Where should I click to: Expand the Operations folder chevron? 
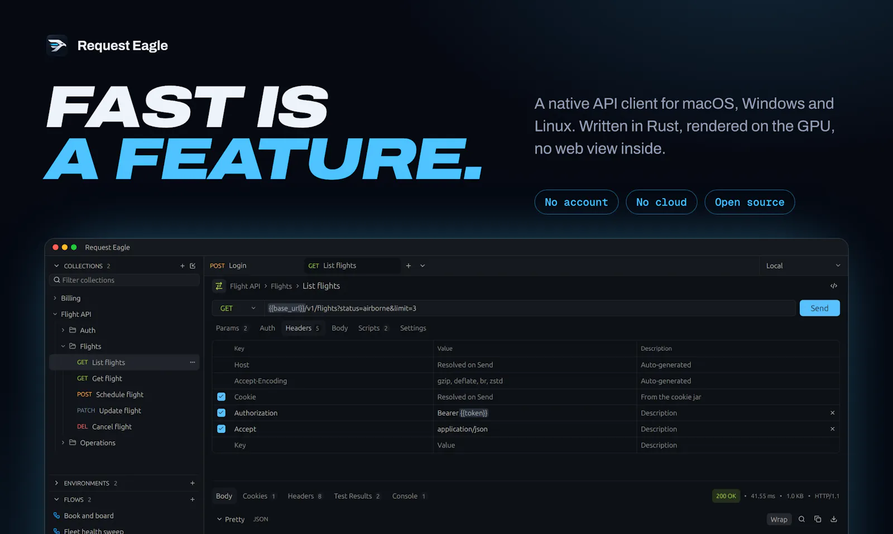point(63,442)
